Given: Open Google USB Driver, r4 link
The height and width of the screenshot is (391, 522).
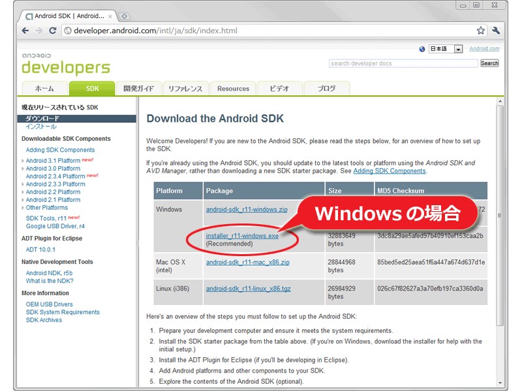Looking at the screenshot, I should (x=55, y=226).
